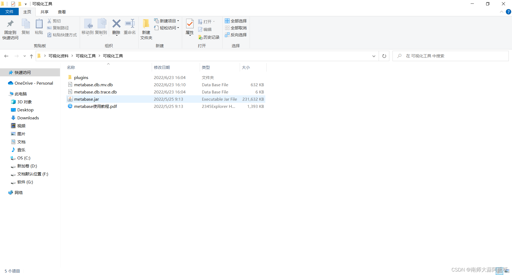The height and width of the screenshot is (275, 512).
Task: Go up one folder level
Action: tap(31, 56)
